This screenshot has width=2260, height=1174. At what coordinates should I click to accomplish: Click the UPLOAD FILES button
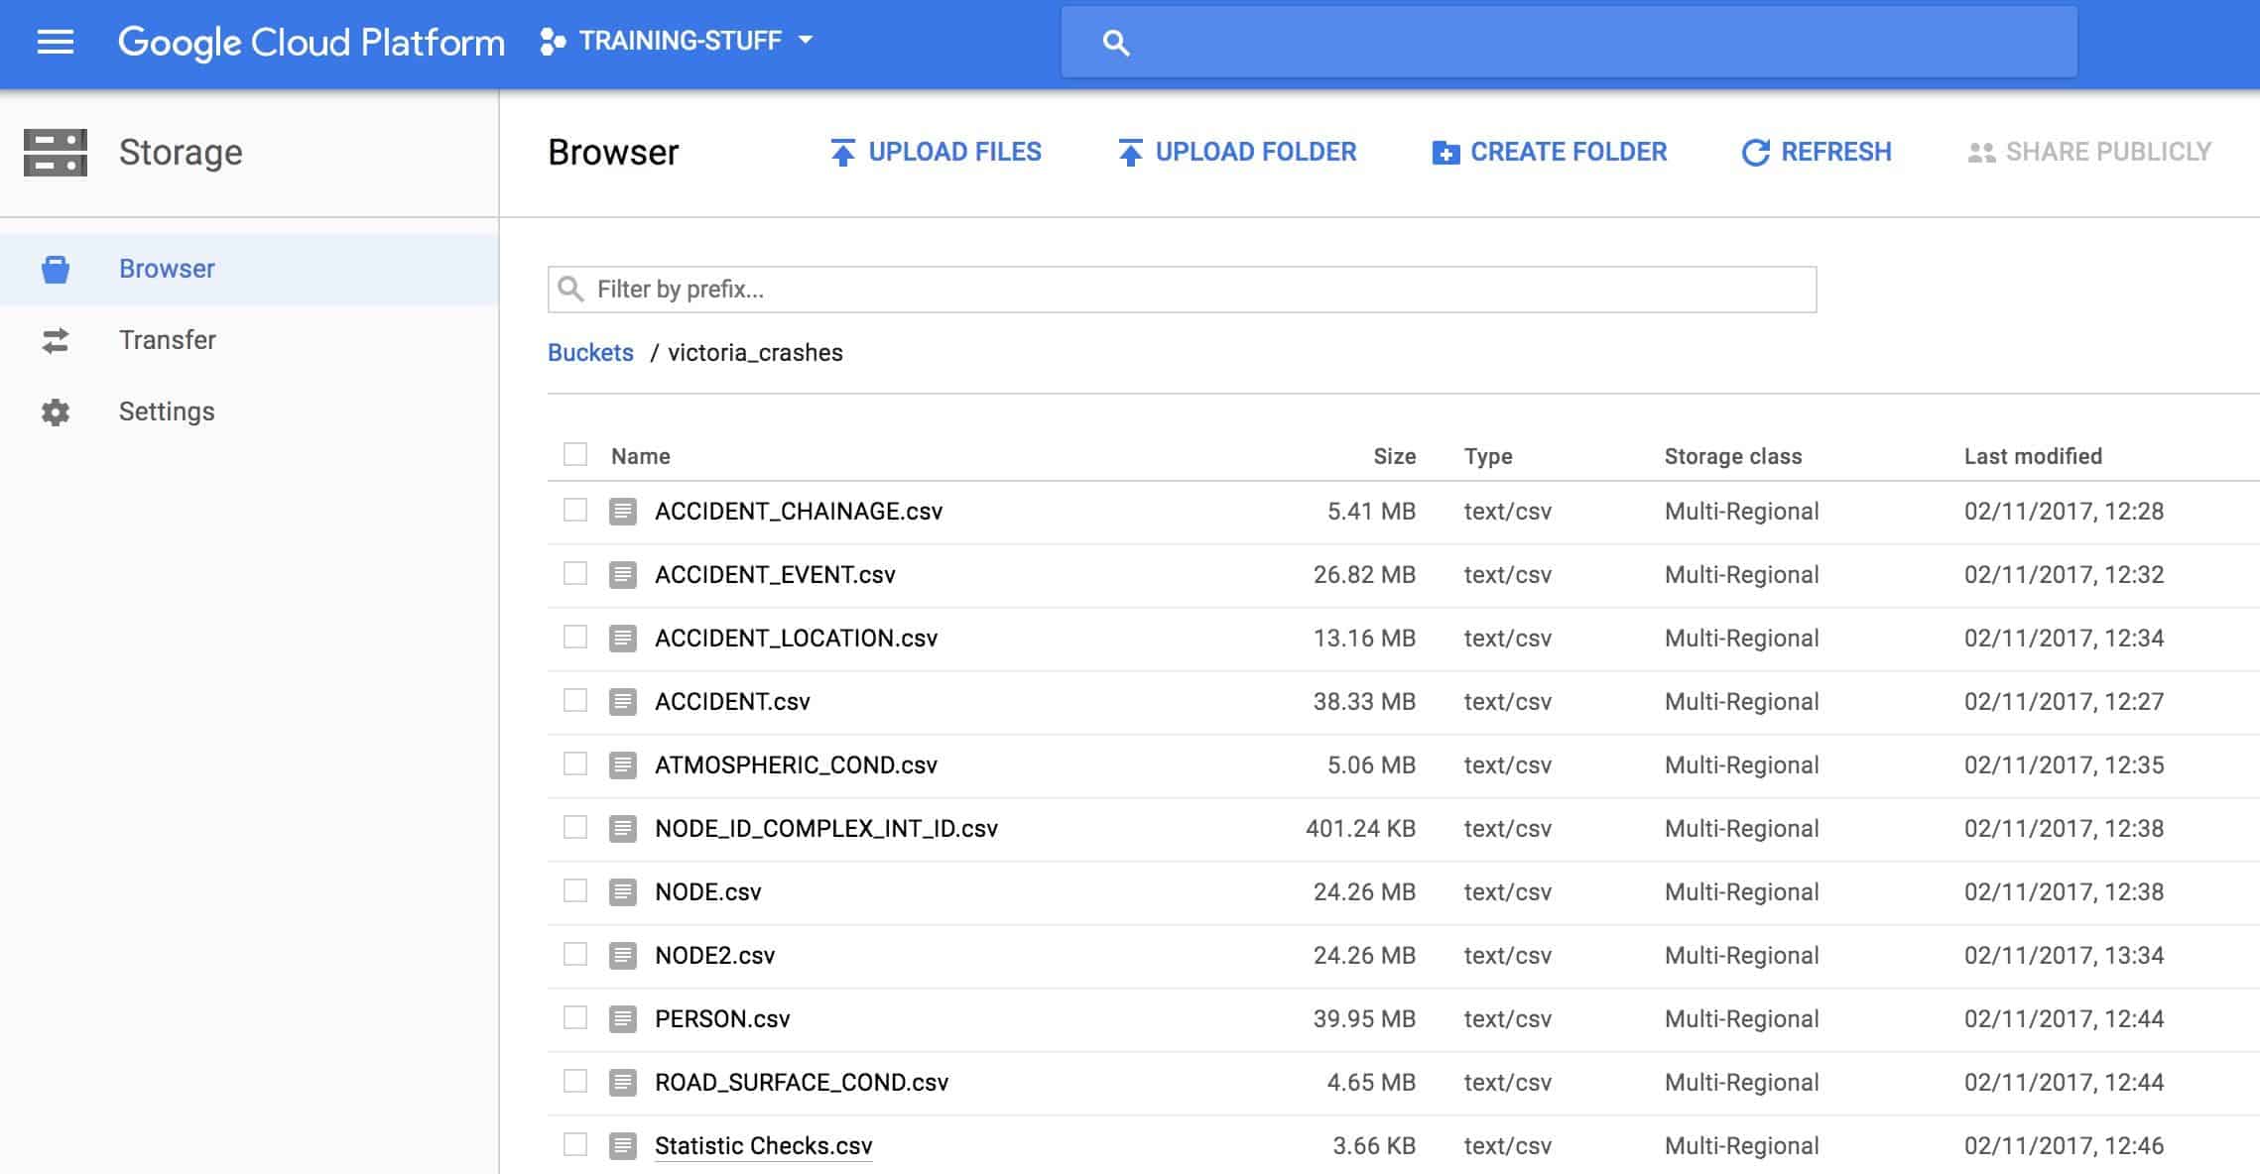[936, 152]
